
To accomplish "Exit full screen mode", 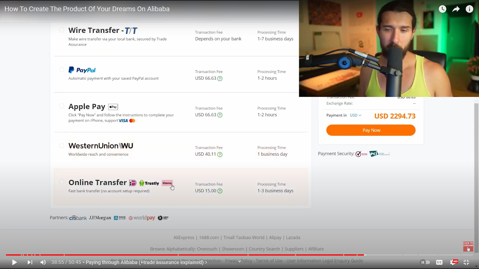I will pos(466,262).
